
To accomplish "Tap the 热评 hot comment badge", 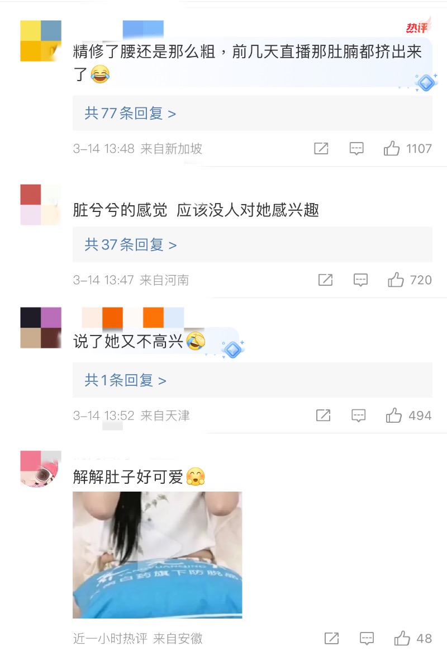I will tap(418, 26).
